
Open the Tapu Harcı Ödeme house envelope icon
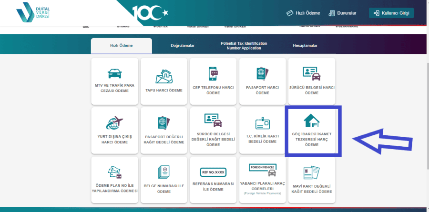point(164,75)
